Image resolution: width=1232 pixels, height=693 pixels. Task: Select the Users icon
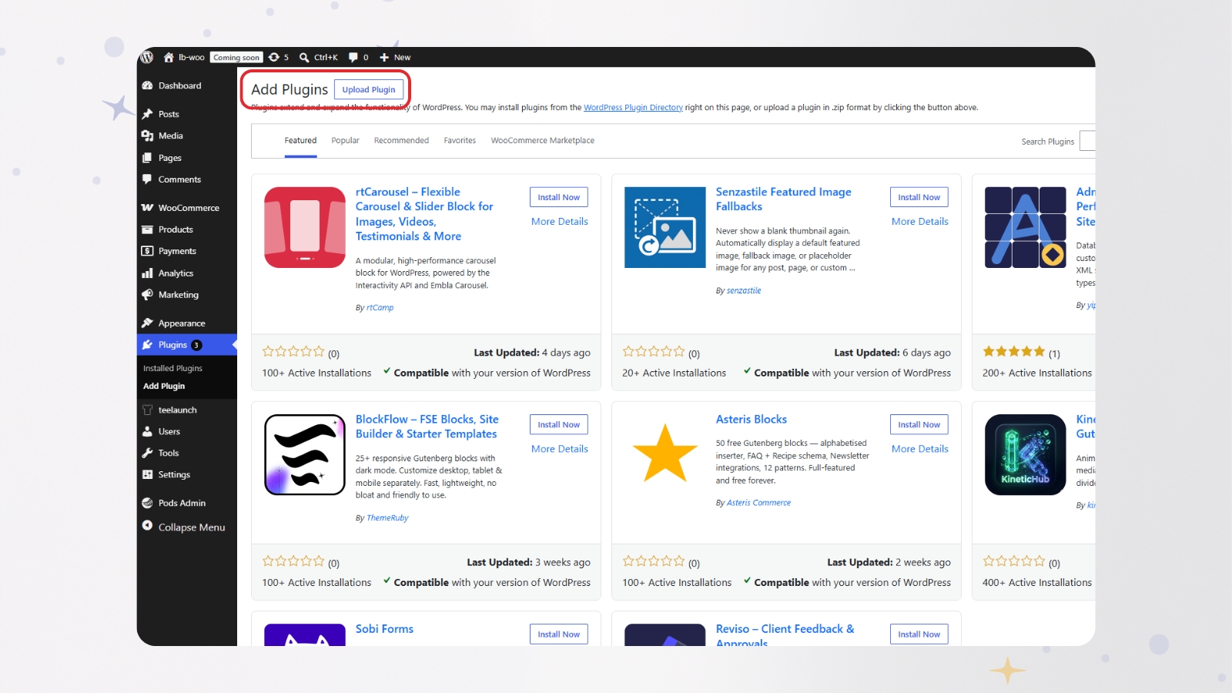click(147, 431)
